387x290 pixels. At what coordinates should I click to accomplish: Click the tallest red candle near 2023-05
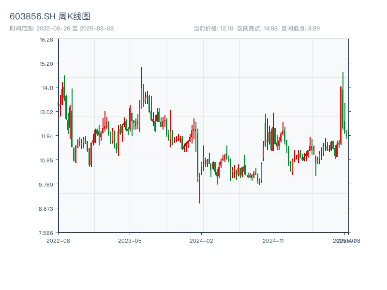click(x=142, y=88)
